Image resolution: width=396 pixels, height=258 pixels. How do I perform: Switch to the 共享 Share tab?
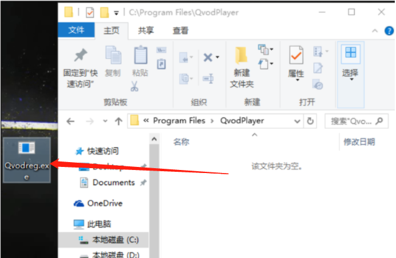click(x=146, y=30)
